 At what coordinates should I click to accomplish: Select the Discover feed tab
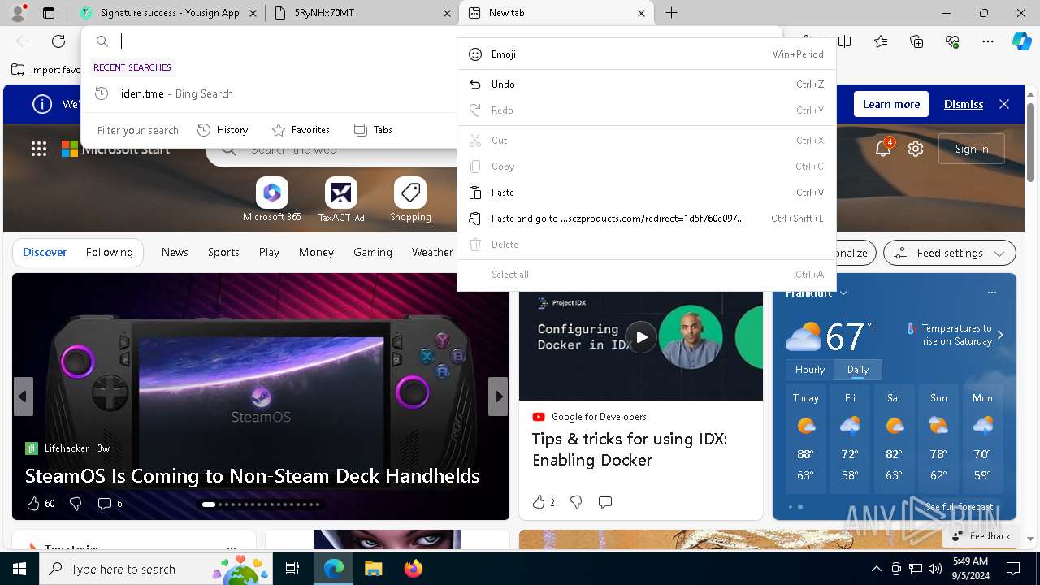coord(45,252)
